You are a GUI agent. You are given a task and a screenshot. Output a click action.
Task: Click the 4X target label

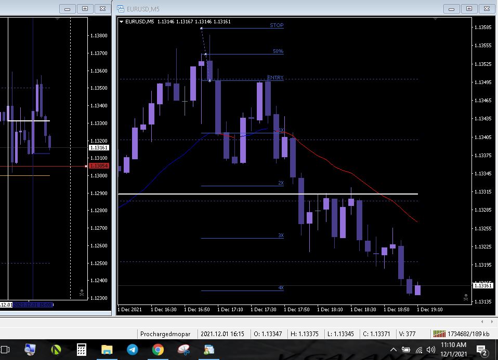click(x=281, y=287)
